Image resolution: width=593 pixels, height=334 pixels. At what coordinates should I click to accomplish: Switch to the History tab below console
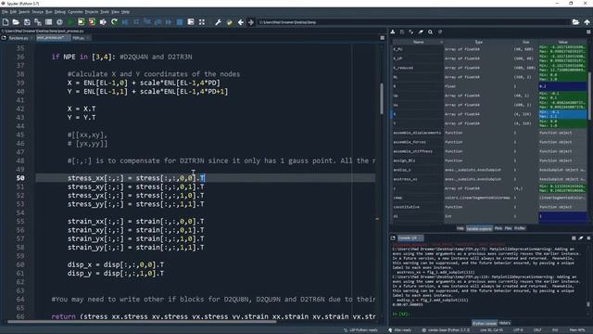click(x=504, y=323)
